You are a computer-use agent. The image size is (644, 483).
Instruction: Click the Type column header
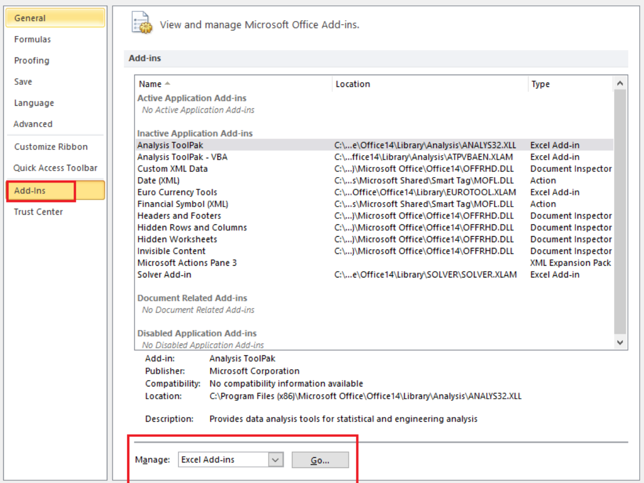tap(570, 84)
